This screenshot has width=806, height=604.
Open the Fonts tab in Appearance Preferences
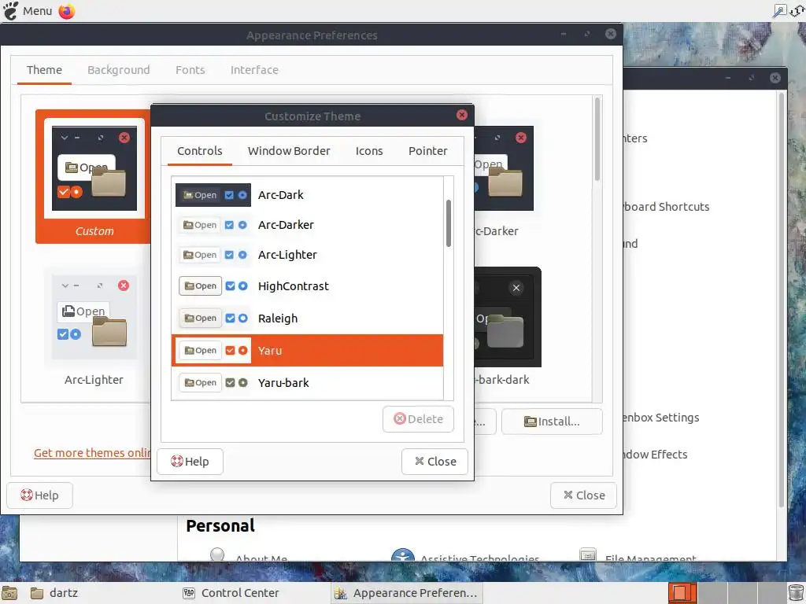(x=190, y=70)
